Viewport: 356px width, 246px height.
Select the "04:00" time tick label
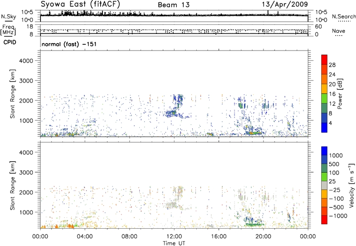click(85, 237)
